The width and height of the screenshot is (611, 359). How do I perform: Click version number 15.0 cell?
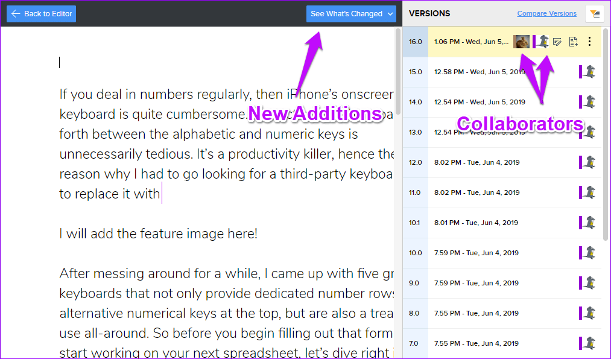416,72
